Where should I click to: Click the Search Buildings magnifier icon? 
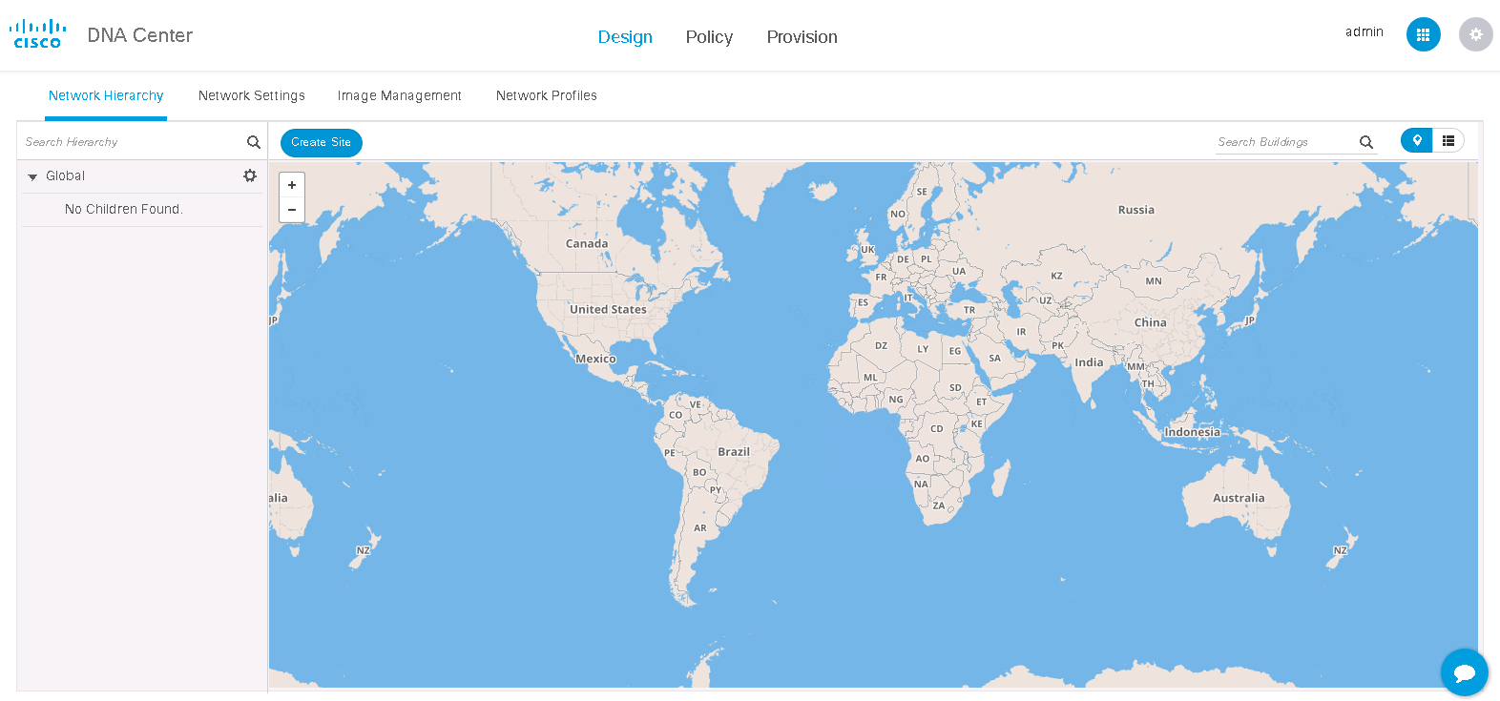[x=1366, y=142]
